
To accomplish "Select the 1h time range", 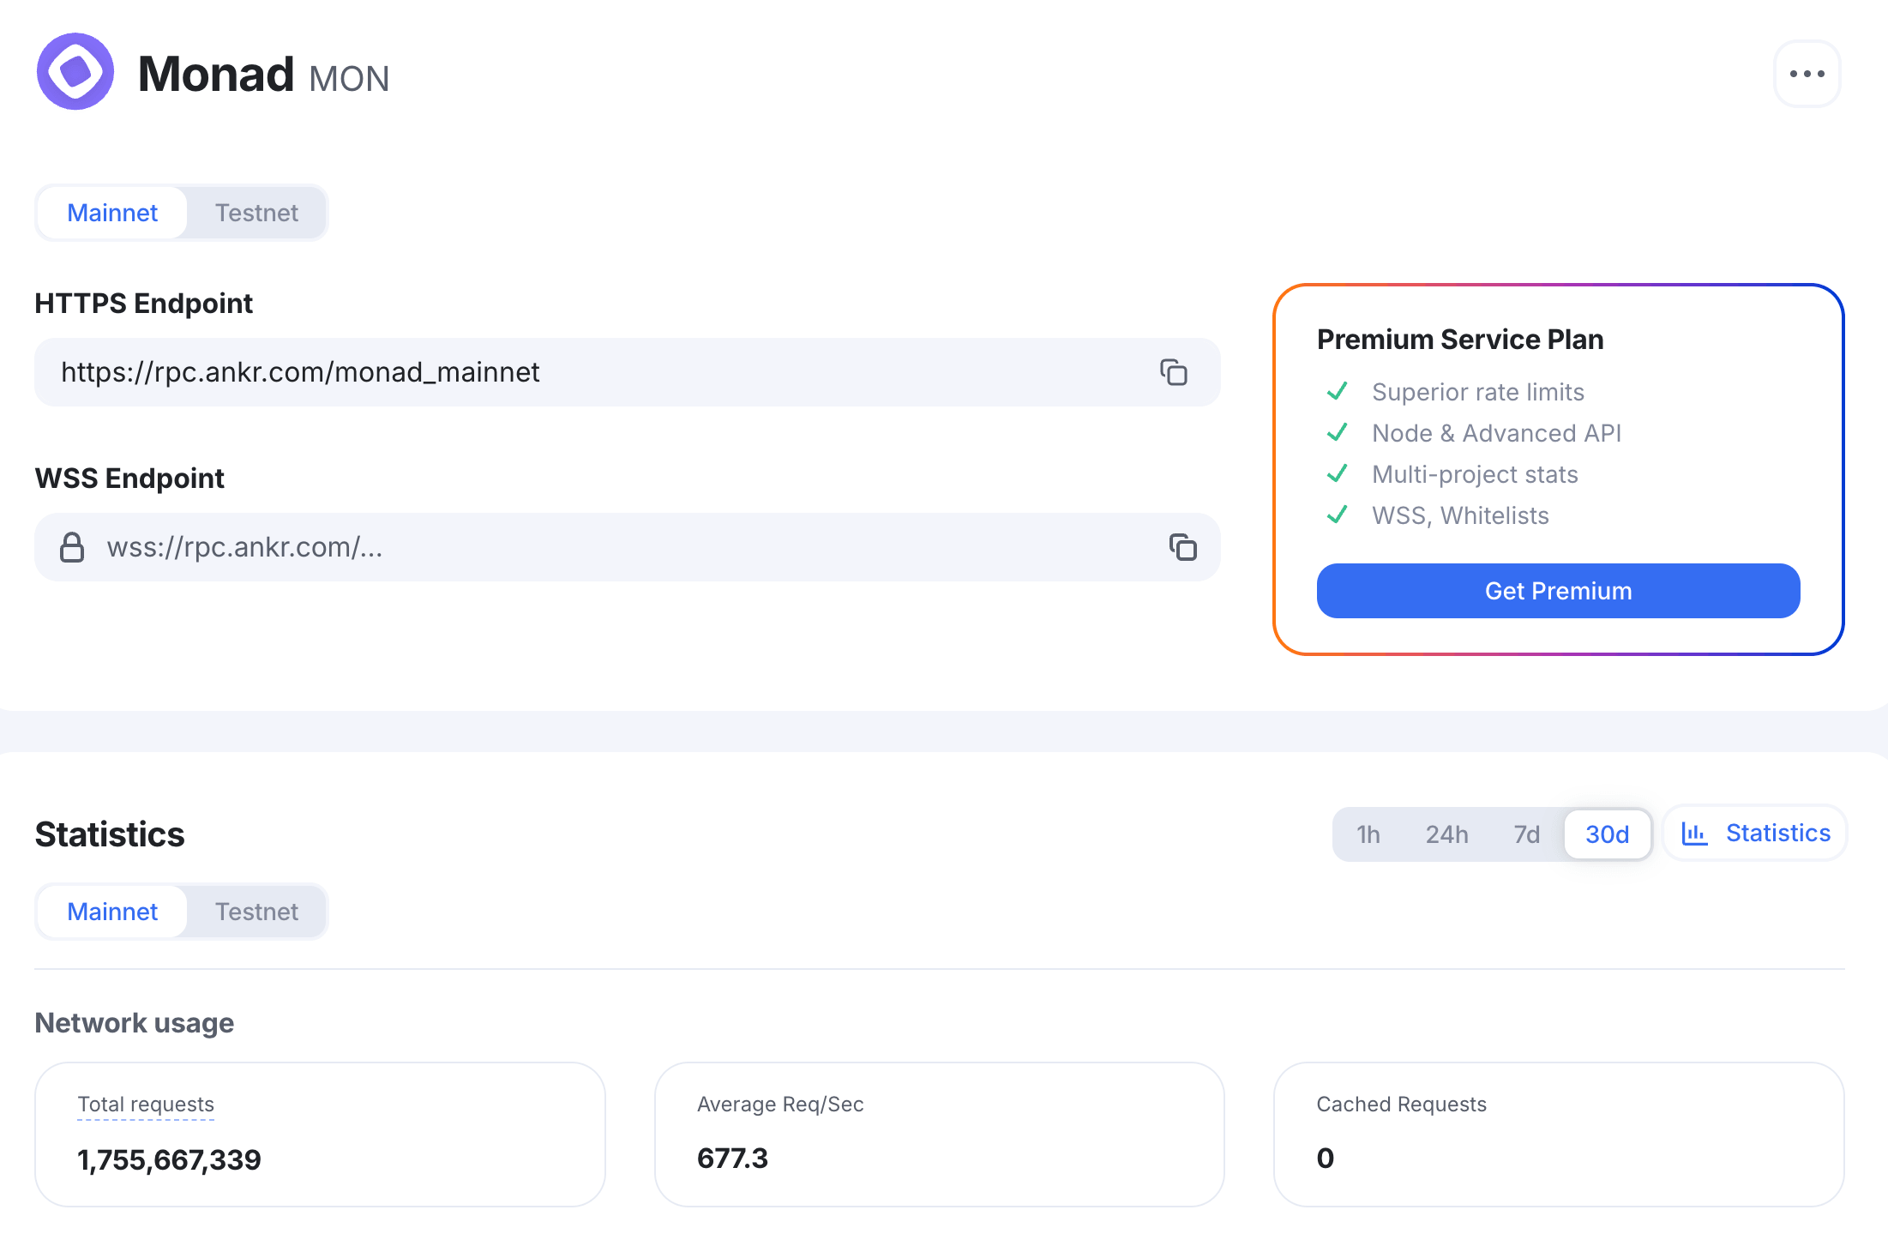I will (1368, 834).
